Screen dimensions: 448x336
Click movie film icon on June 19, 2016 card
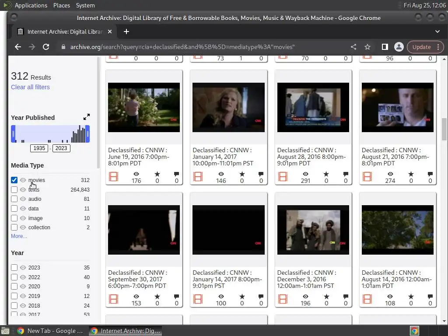click(x=113, y=177)
